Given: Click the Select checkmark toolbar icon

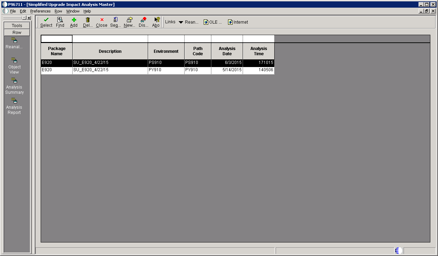Looking at the screenshot, I should [46, 20].
